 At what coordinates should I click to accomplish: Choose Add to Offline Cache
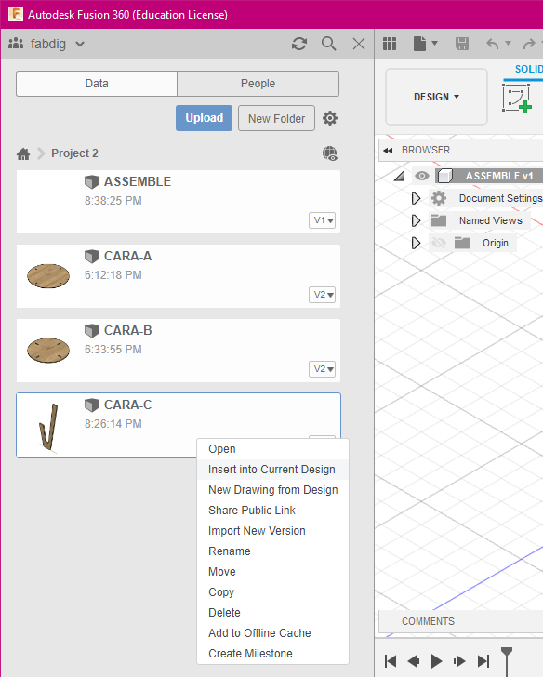point(272,633)
